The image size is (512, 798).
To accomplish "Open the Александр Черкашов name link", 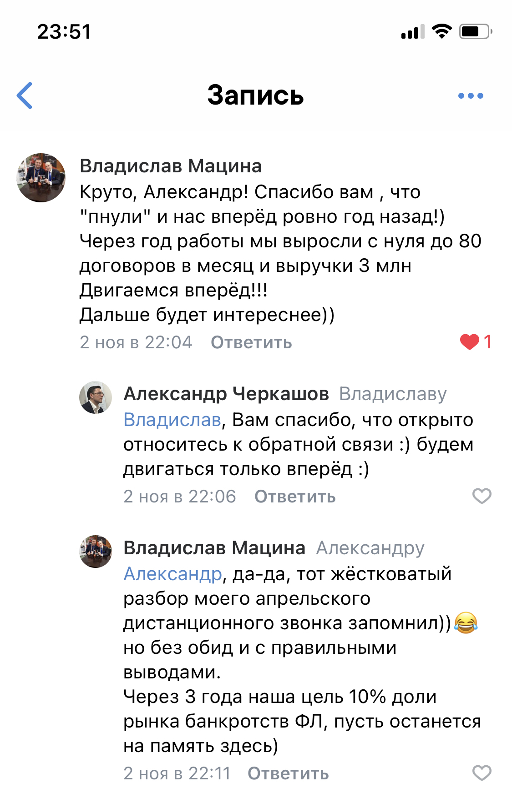I will [226, 394].
